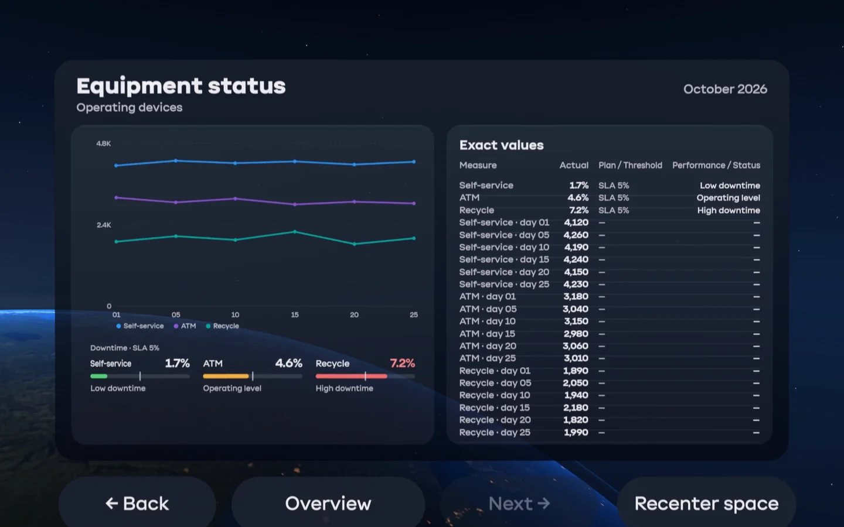Select Recenter space button
Screen dimensions: 844x527
pos(706,503)
